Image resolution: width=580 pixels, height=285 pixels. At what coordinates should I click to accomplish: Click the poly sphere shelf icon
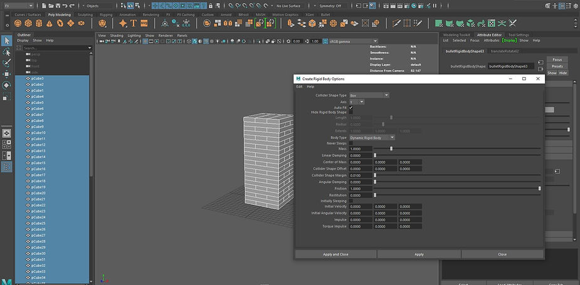pos(18,23)
